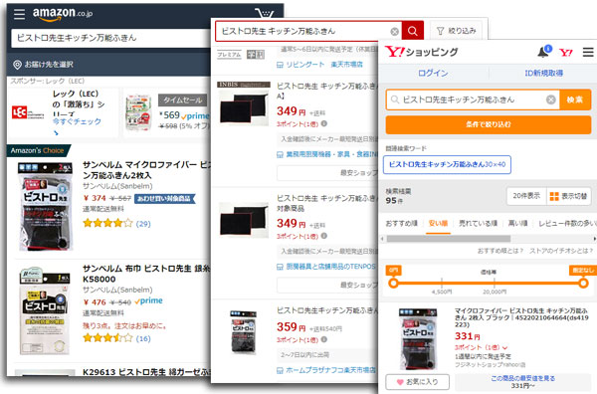Viewport: 597px width, 394px height.
Task: Open the Amazon shopping cart icon
Action: [265, 13]
